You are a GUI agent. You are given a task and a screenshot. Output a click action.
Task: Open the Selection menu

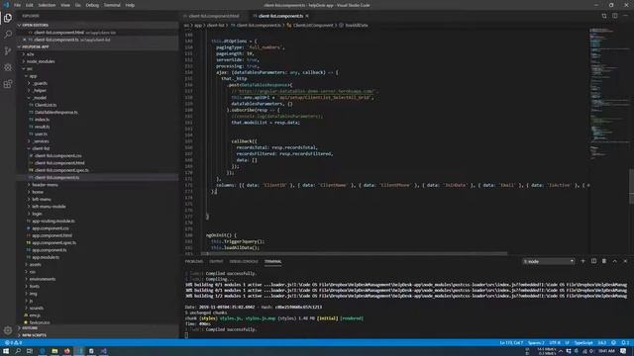point(47,5)
